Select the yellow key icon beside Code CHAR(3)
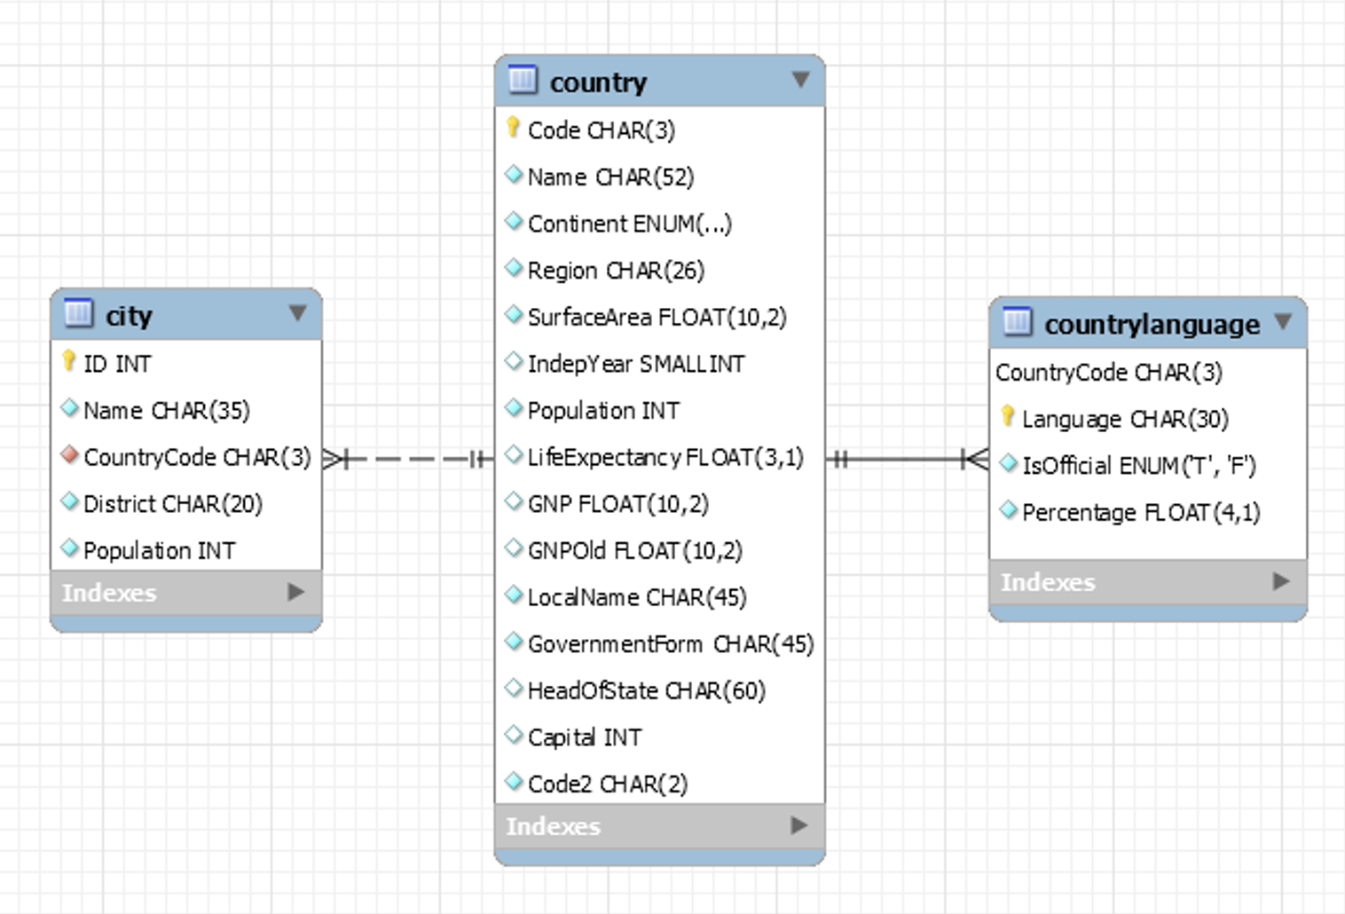 click(513, 128)
